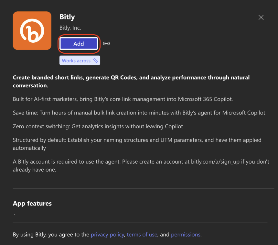Image resolution: width=278 pixels, height=245 pixels.
Task: Click the Save time description line
Action: (139, 113)
